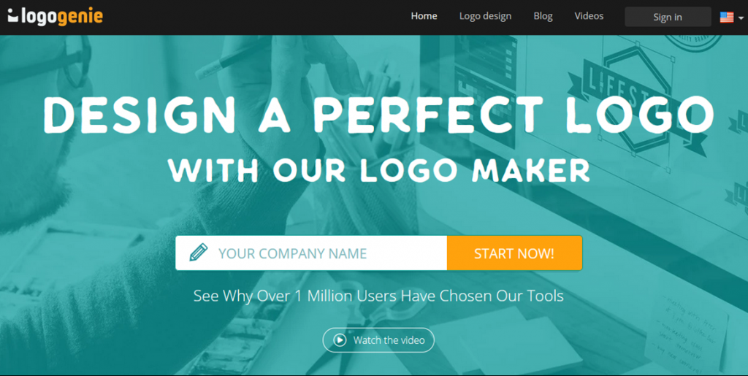Click the pencil icon in name field
Image resolution: width=748 pixels, height=376 pixels.
click(199, 252)
